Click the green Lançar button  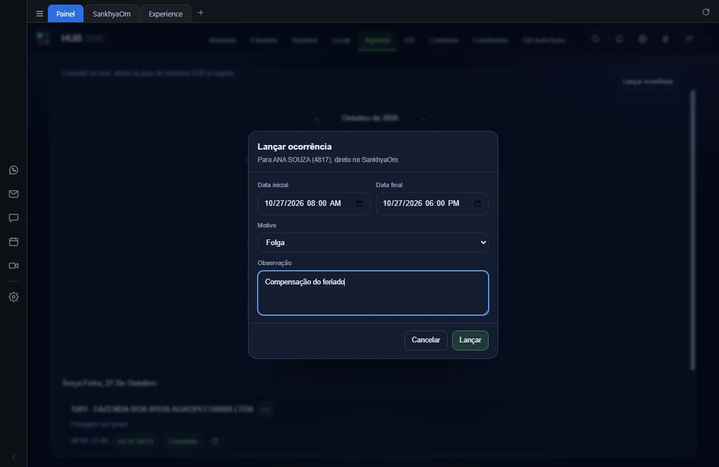click(470, 340)
